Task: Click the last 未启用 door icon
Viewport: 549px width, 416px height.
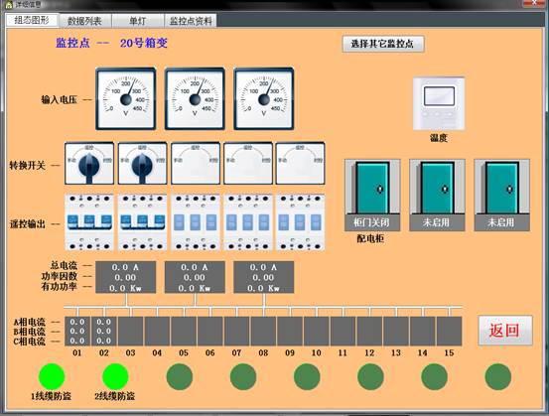Action: pyautogui.click(x=501, y=195)
